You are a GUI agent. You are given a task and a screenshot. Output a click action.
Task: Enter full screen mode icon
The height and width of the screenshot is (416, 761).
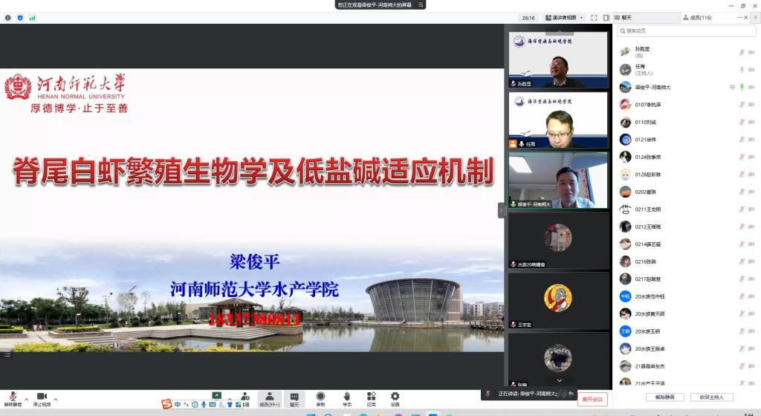point(595,18)
